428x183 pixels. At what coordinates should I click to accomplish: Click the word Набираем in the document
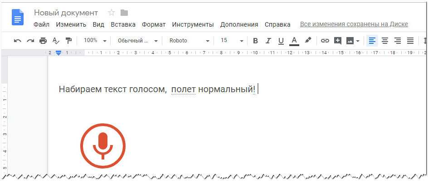[81, 89]
